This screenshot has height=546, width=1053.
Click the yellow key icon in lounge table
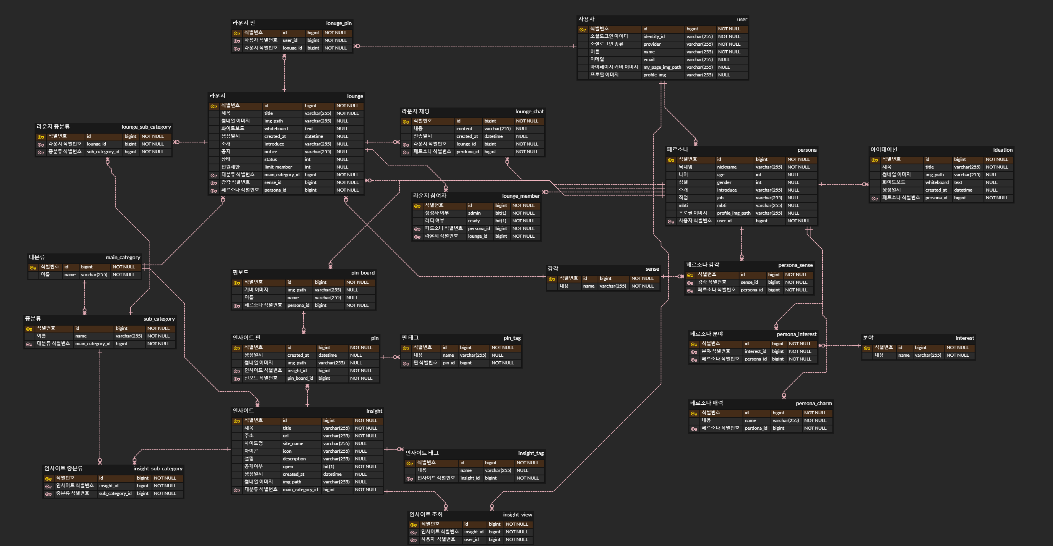[213, 106]
